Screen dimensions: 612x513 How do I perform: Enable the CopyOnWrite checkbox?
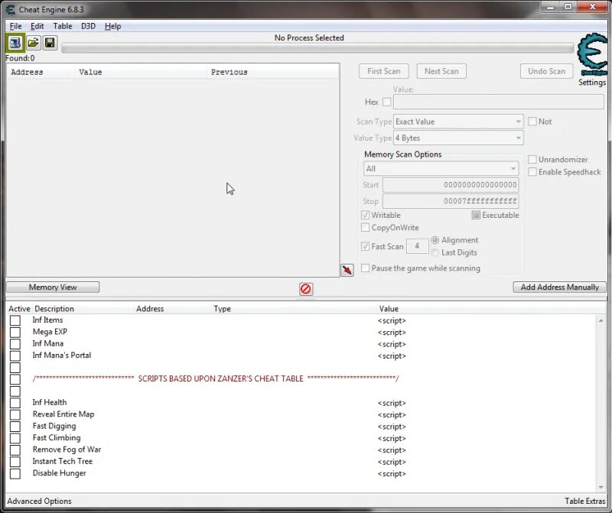point(366,227)
